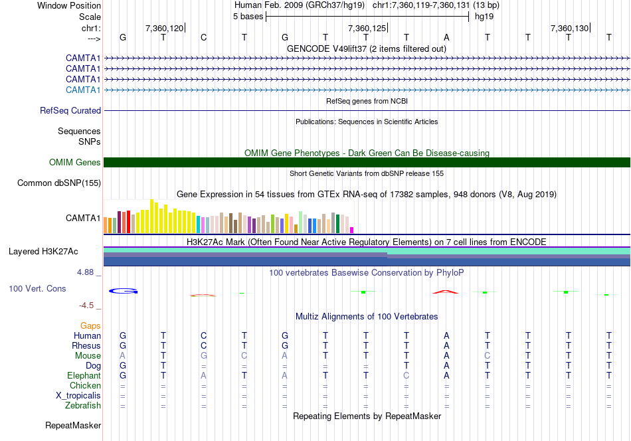Click the dark green OMIM gene bar
631x441 pixels.
click(x=367, y=163)
